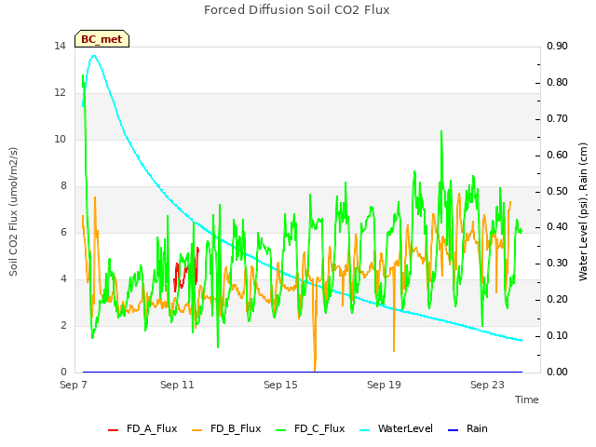Click the left axis value 0
596x447 pixels.
pyautogui.click(x=63, y=372)
